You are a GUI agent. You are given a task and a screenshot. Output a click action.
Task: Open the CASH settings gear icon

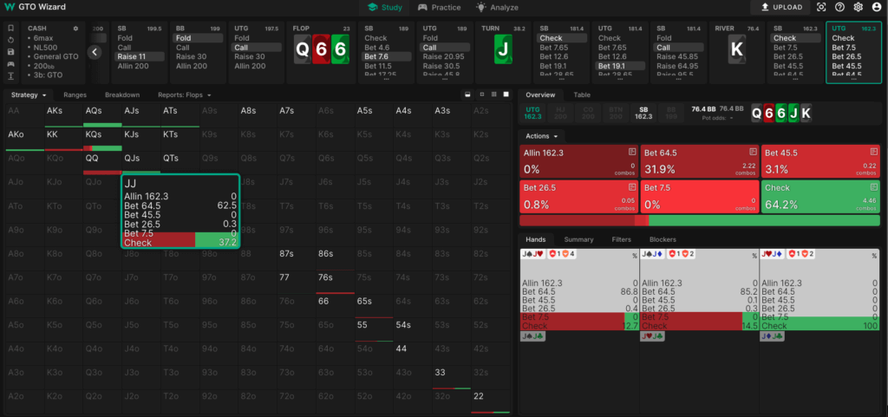coord(75,28)
